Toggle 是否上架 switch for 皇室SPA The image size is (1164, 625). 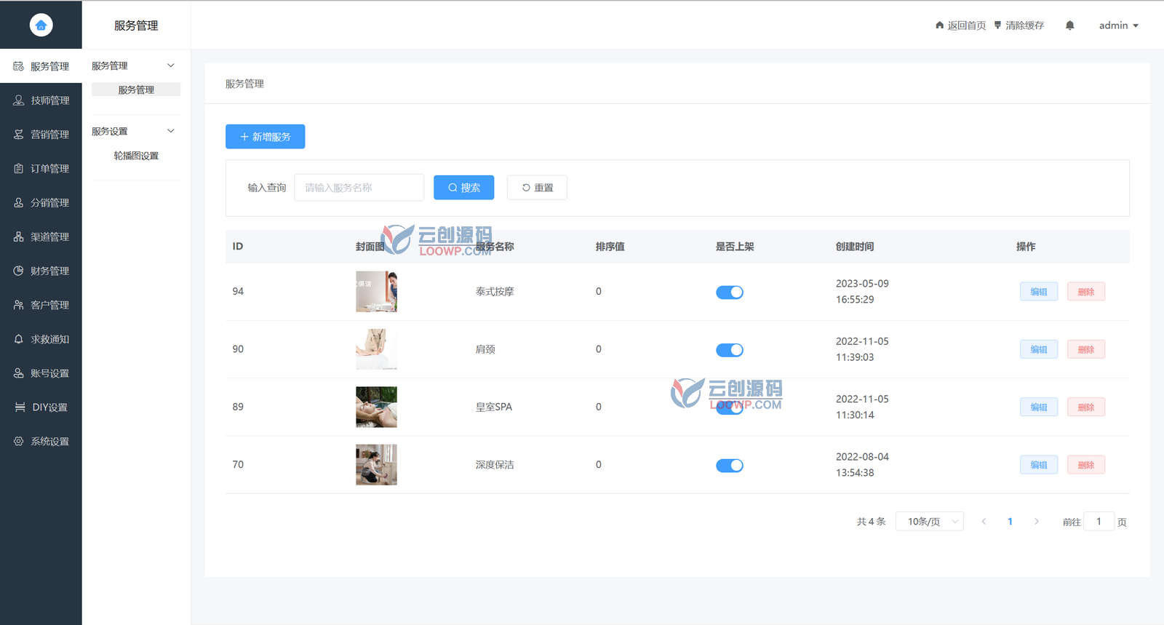(730, 407)
